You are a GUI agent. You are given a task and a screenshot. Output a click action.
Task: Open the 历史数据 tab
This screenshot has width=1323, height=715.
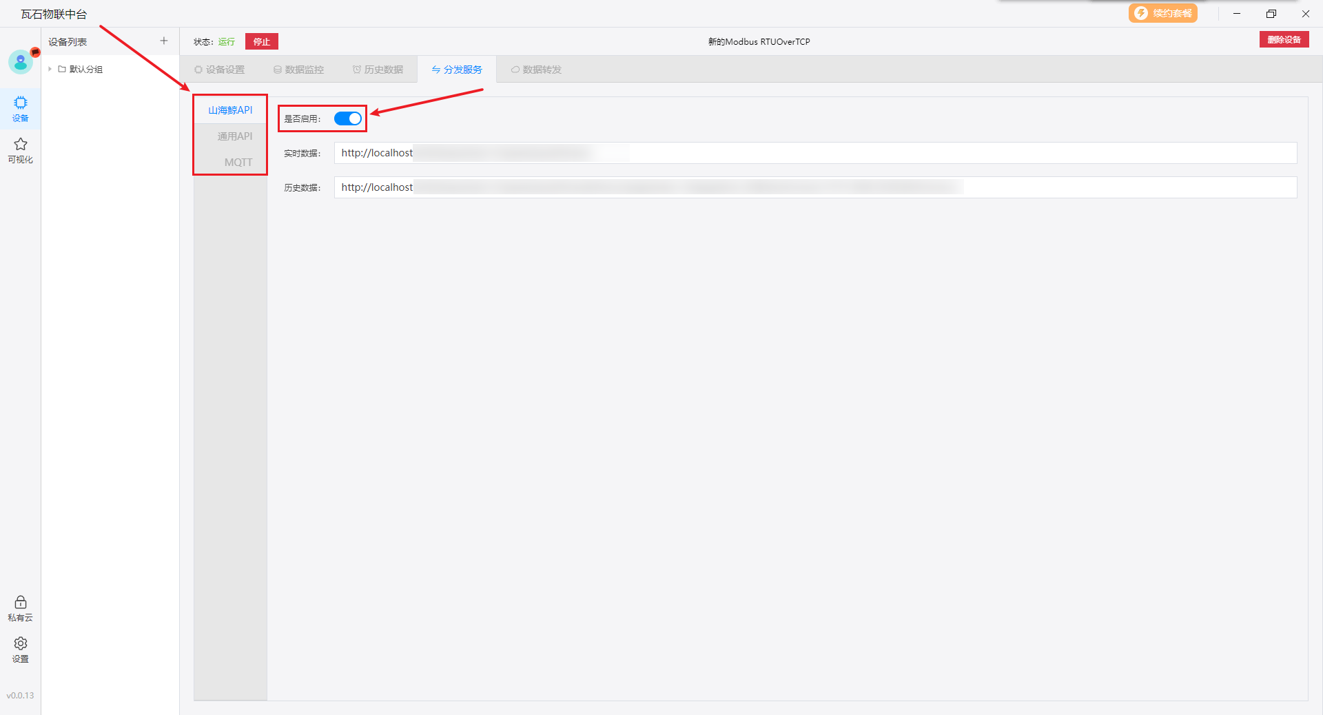pyautogui.click(x=378, y=70)
